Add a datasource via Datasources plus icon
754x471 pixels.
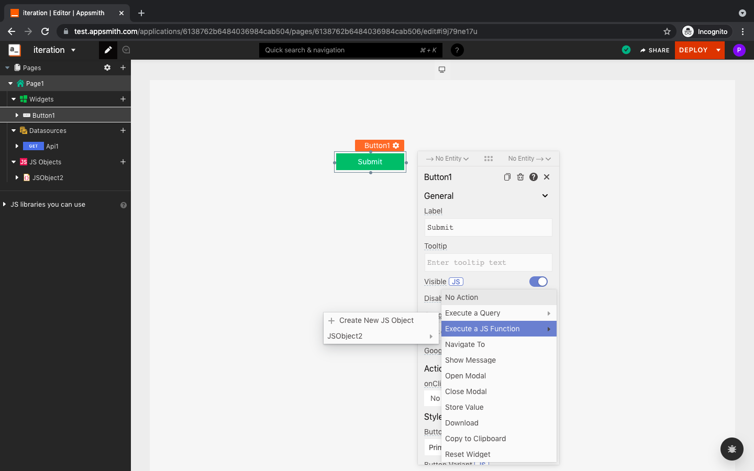pos(123,130)
